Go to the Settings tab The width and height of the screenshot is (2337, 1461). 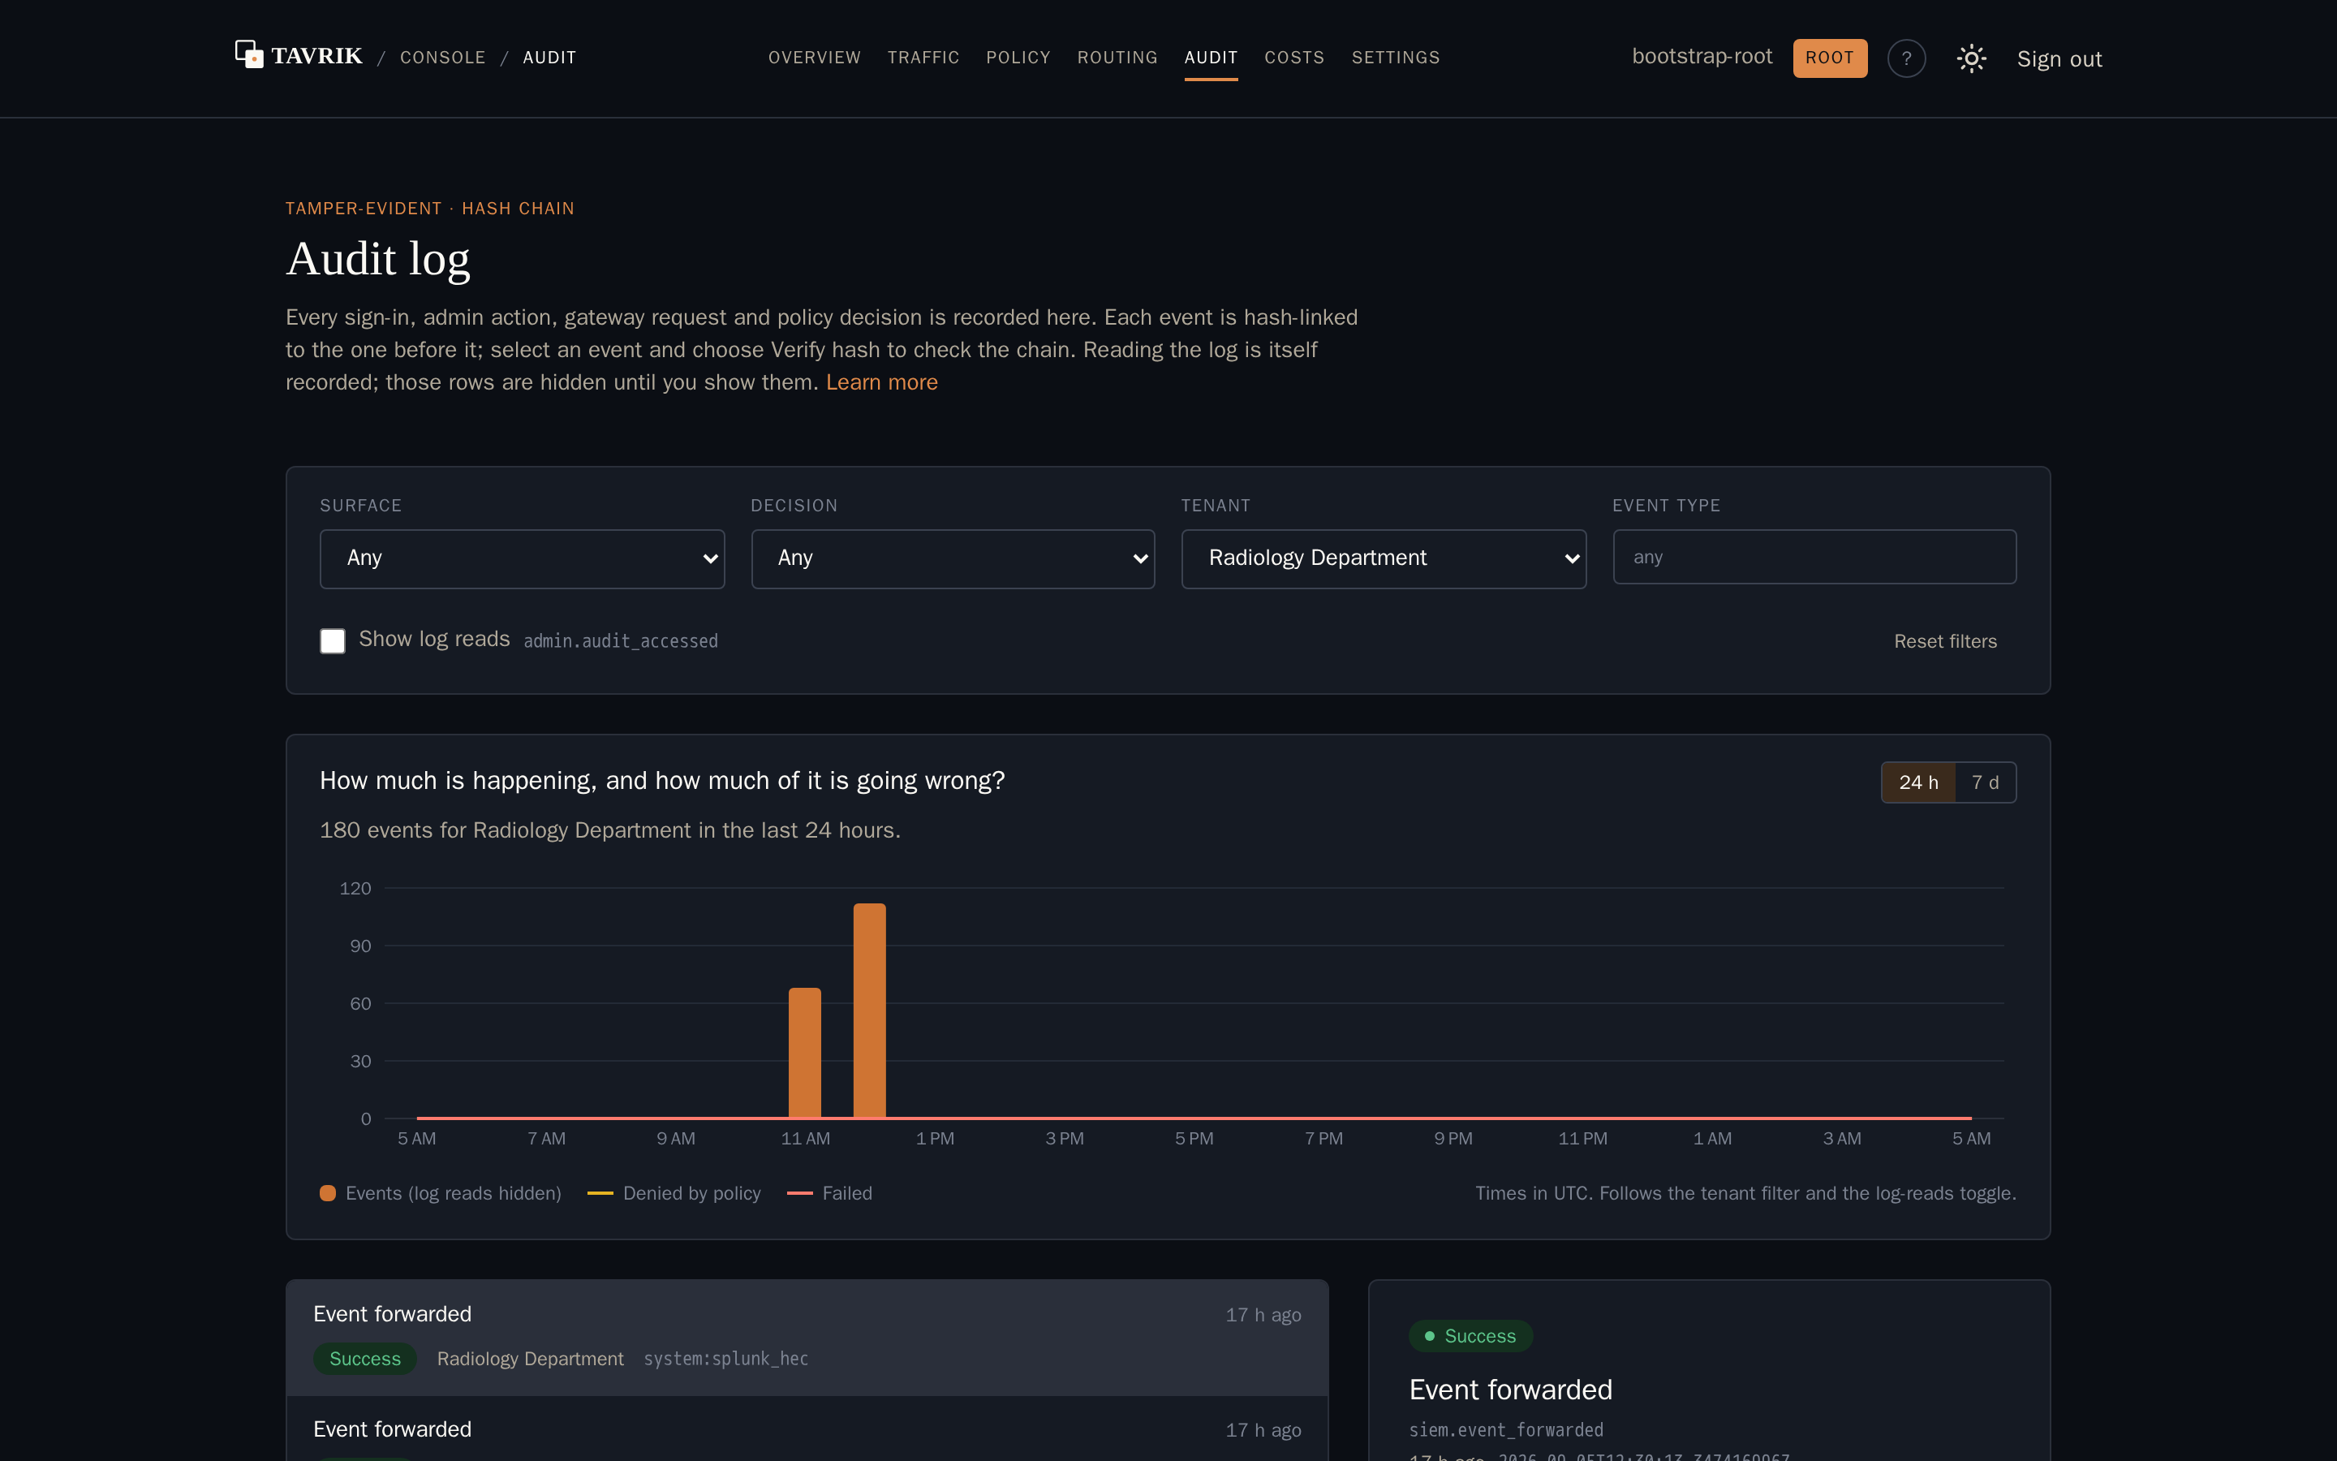[1396, 58]
